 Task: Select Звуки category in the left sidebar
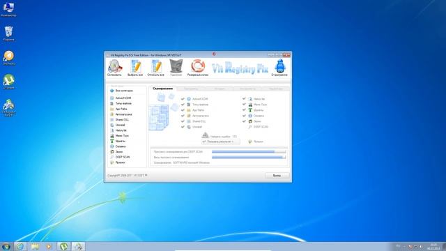(116, 152)
